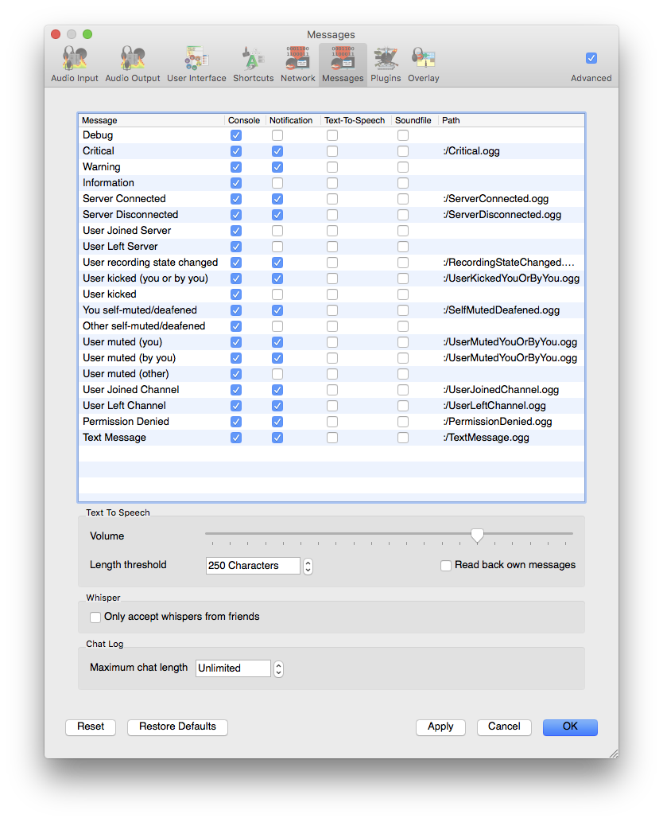Enable Text-To-Speech for Warning message
663x822 pixels.
tap(332, 167)
